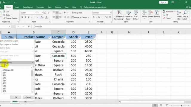Click the Insert cells icon

[144, 13]
